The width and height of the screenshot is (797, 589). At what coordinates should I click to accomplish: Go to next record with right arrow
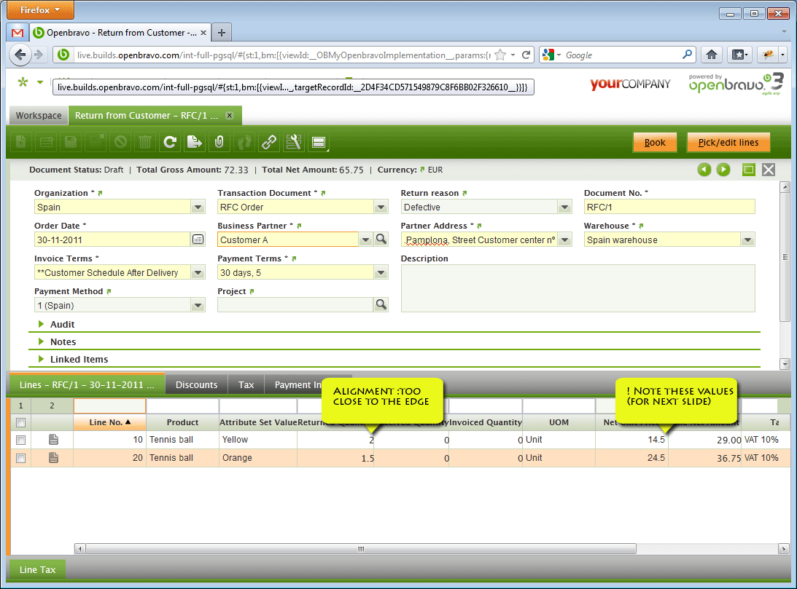[723, 170]
